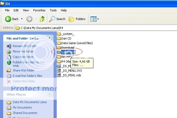Screen dimensions: 177x118
Task: Open the Views dropdown arrow
Action: 98,19
